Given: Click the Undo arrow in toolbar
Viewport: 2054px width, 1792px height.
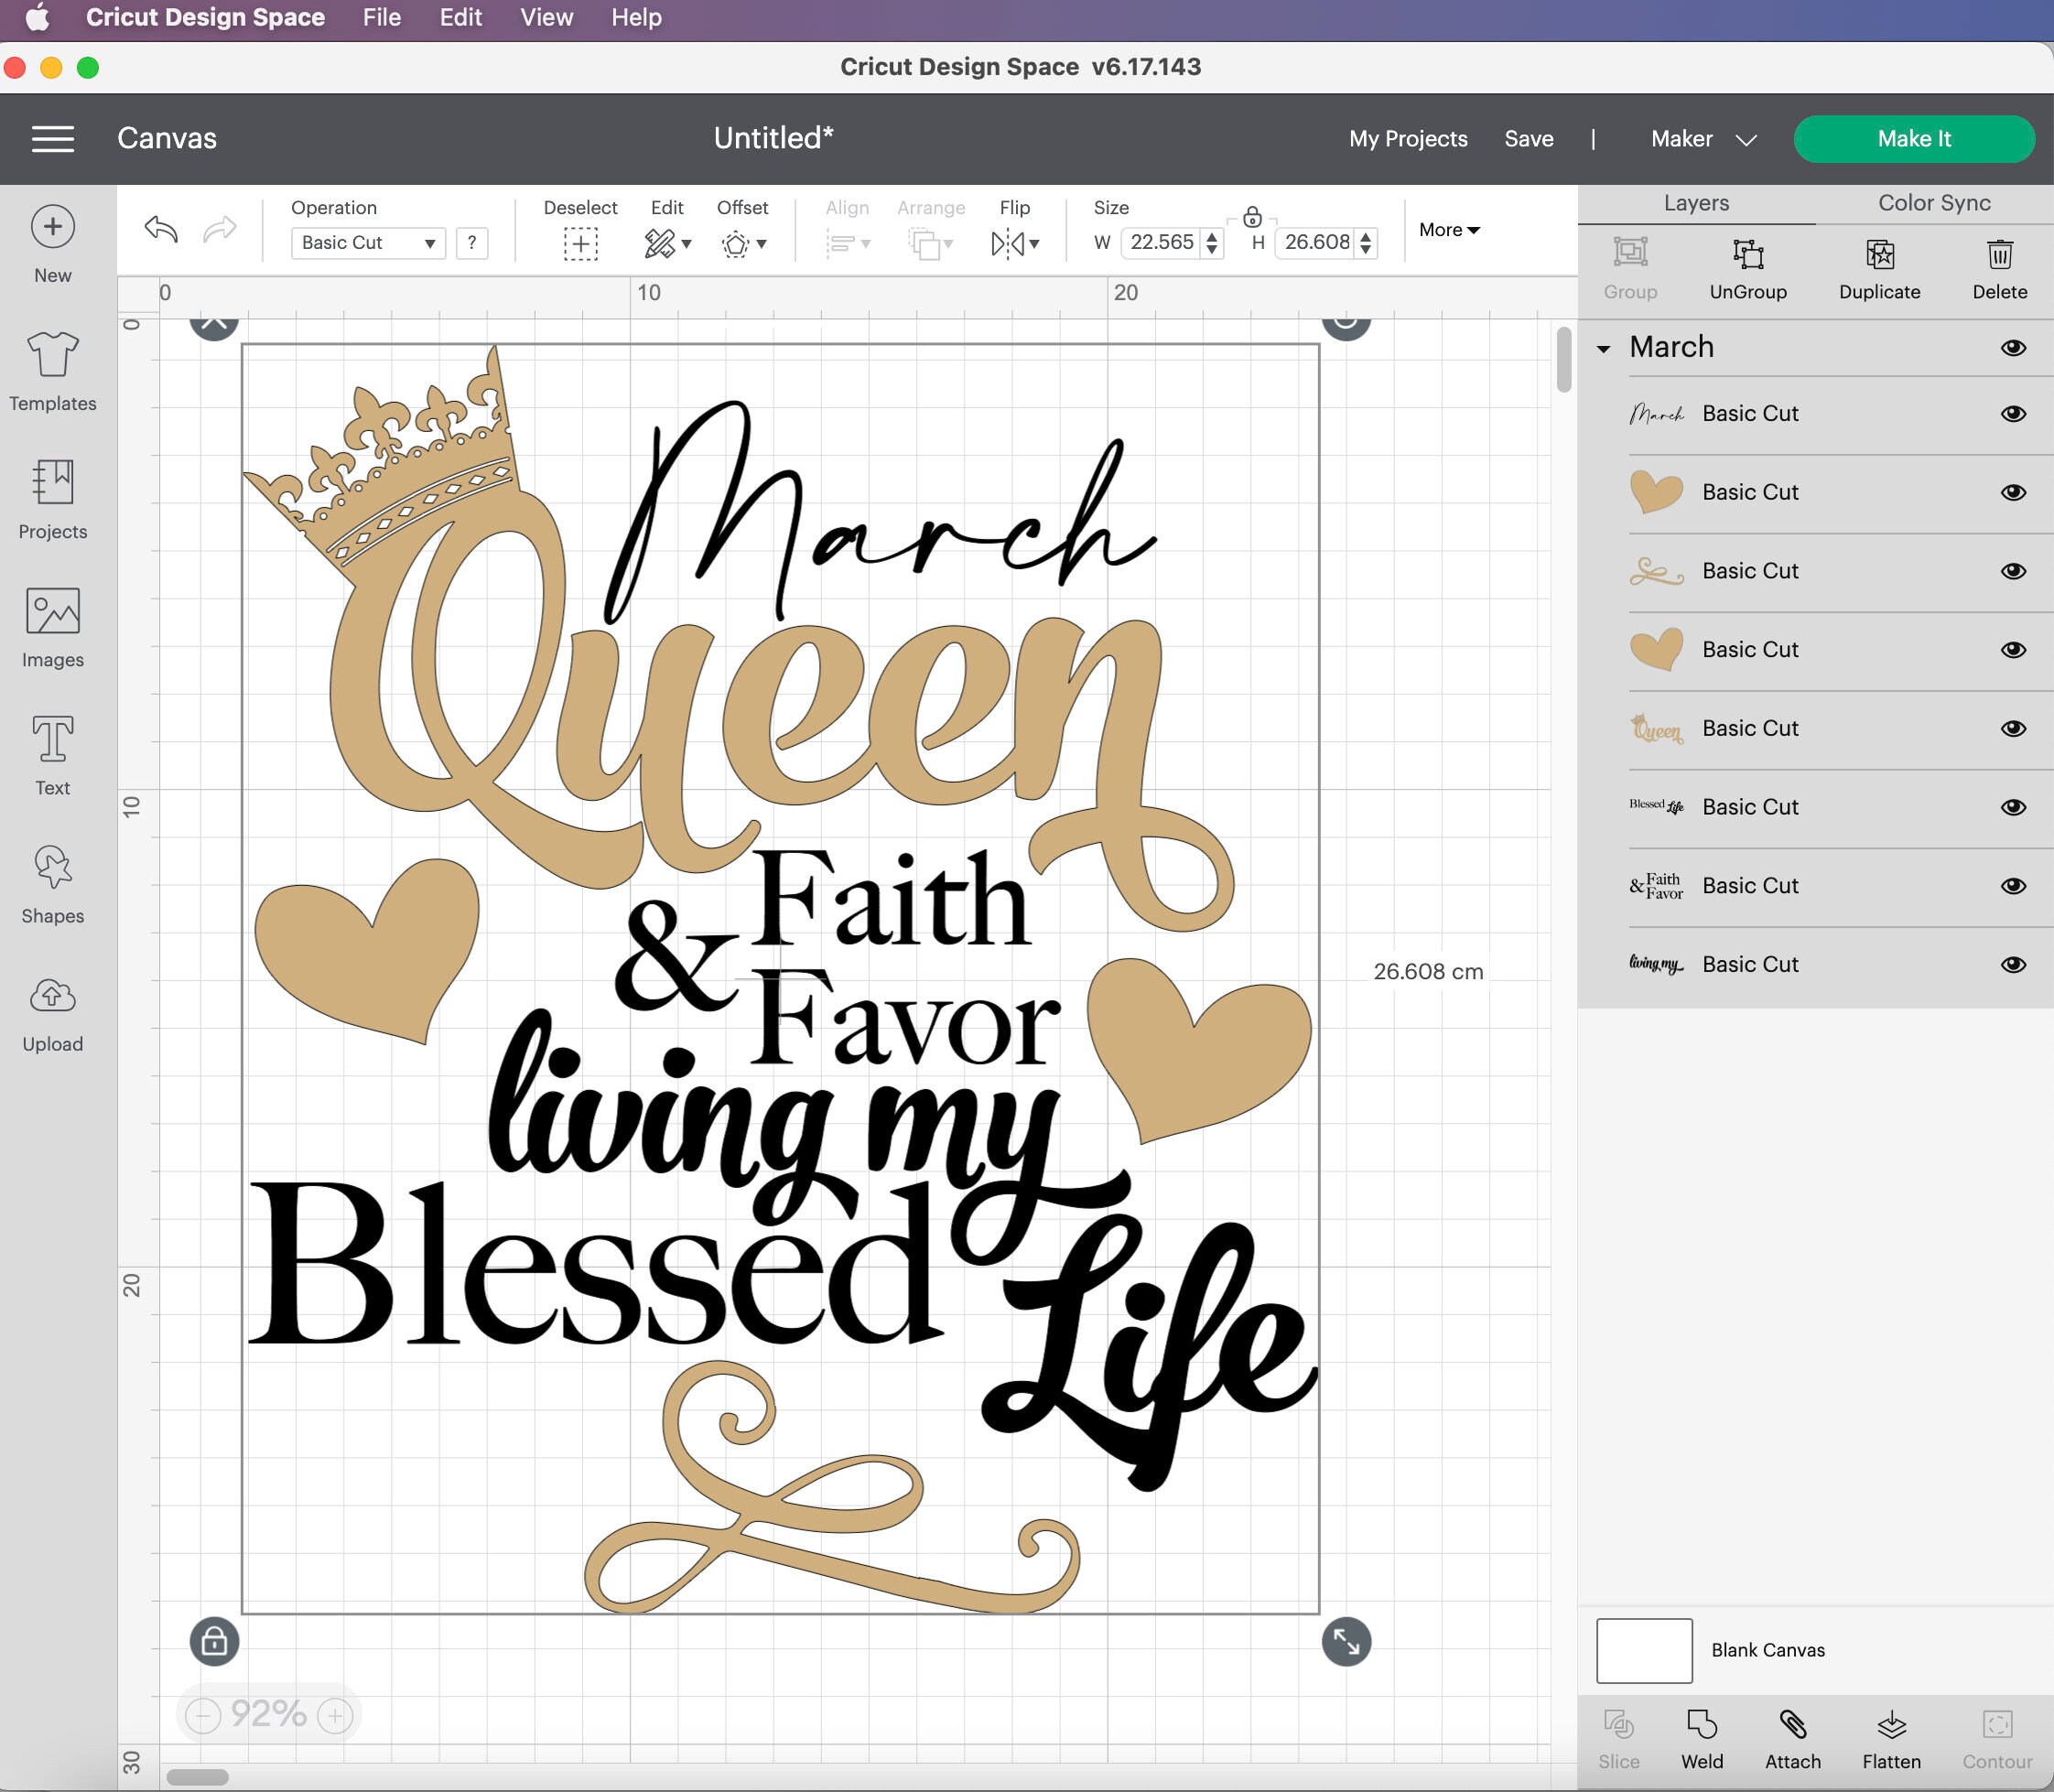Looking at the screenshot, I should [159, 229].
